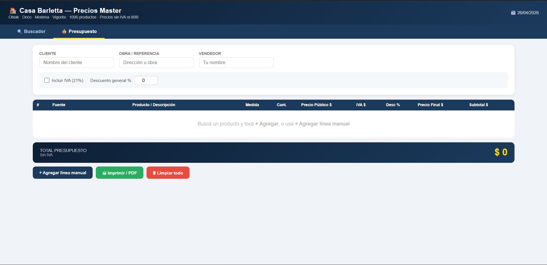Viewport: 547px width, 265px height.
Task: Click the calendar icon beside the date
Action: (x=513, y=13)
